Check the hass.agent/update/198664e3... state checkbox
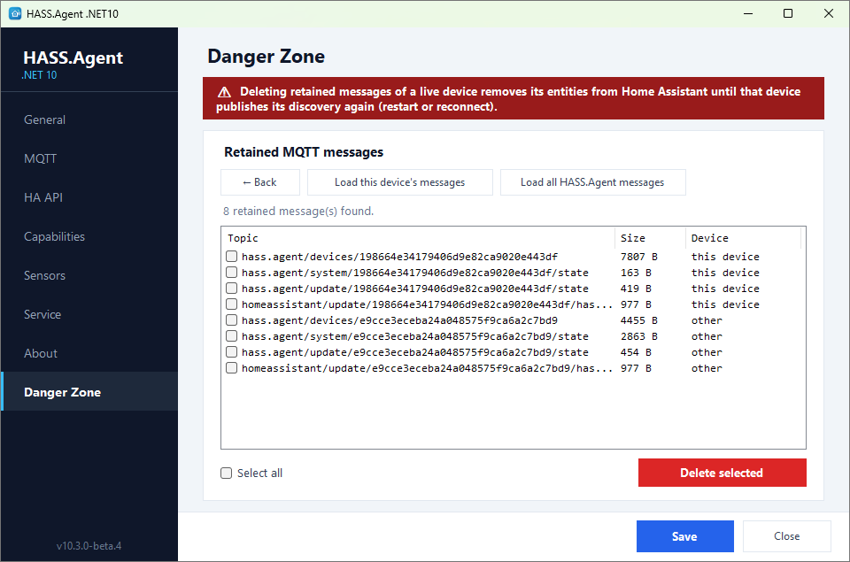This screenshot has width=850, height=562. click(x=231, y=288)
